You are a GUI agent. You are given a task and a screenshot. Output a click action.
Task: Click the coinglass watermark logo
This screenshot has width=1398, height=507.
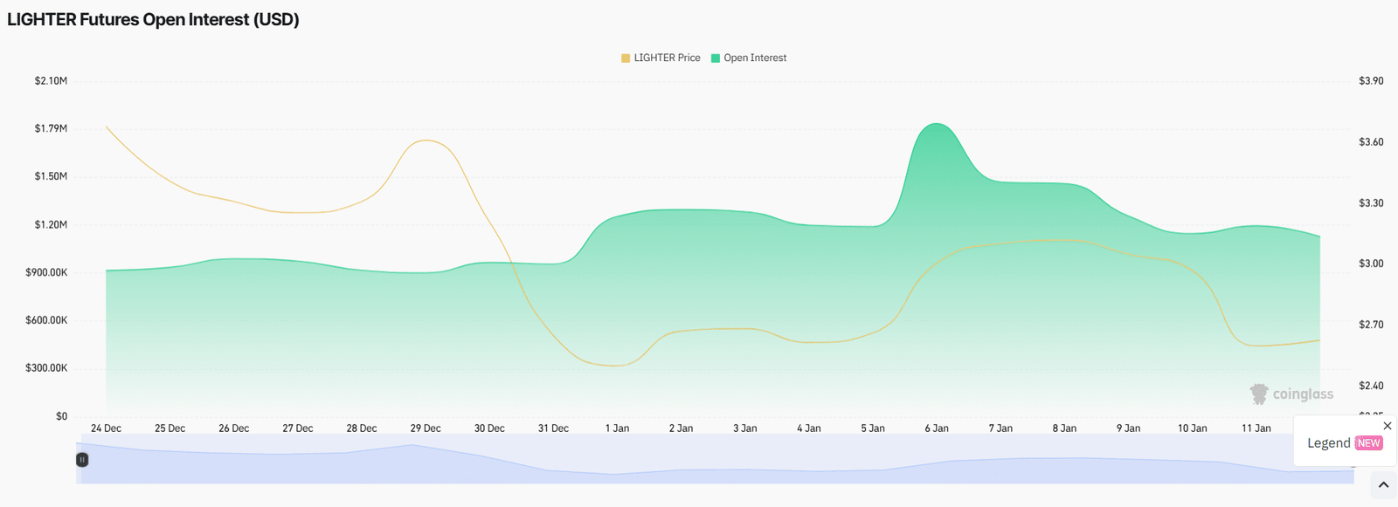click(x=1259, y=394)
